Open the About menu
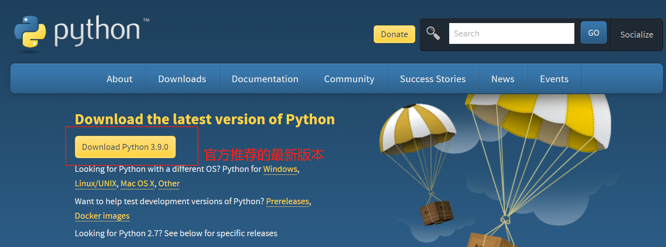Viewport: 666px width, 247px height. 120,79
